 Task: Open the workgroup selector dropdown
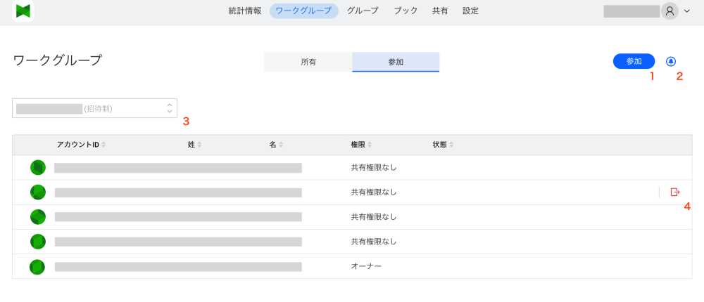point(95,108)
